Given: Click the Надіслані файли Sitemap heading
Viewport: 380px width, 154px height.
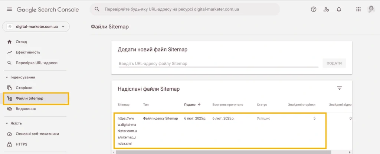Looking at the screenshot, I should pos(148,89).
